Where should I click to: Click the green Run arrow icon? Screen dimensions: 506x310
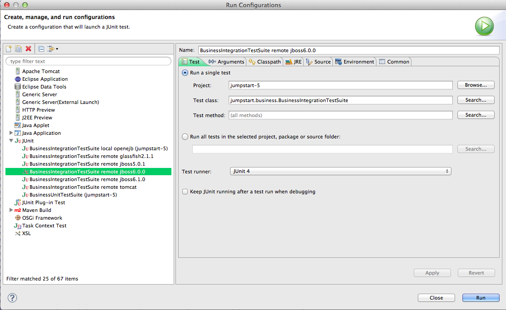(484, 26)
